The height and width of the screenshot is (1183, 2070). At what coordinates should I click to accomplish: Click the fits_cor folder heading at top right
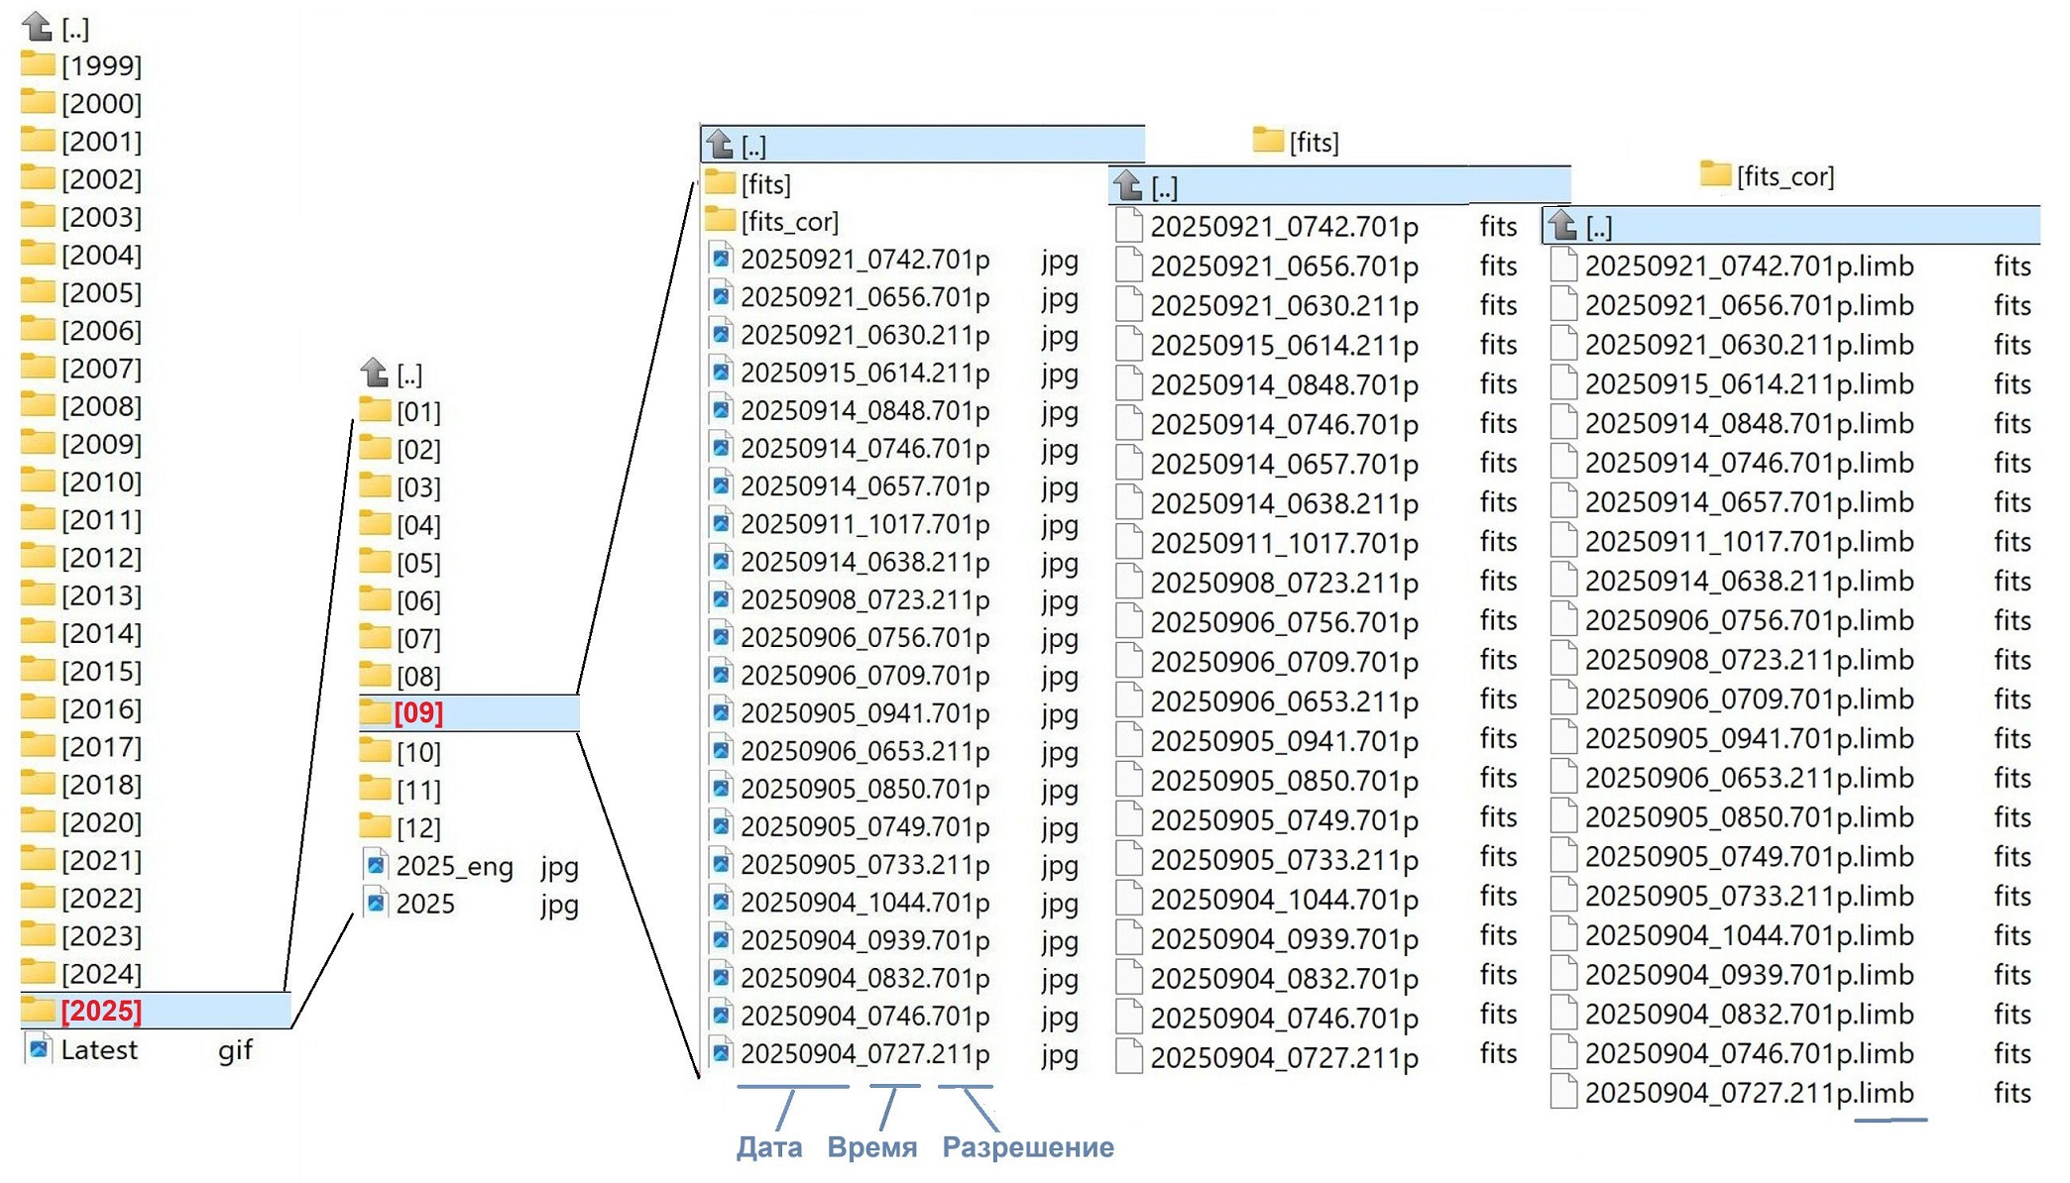[x=1783, y=176]
